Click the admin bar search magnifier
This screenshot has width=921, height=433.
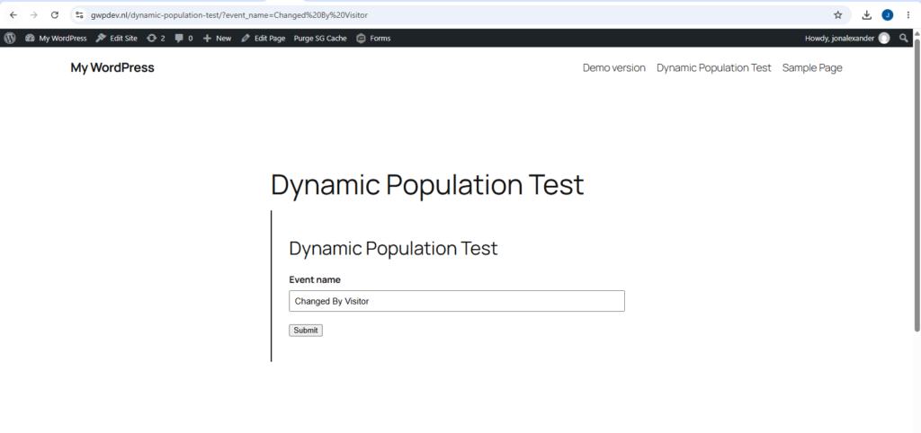coord(903,38)
